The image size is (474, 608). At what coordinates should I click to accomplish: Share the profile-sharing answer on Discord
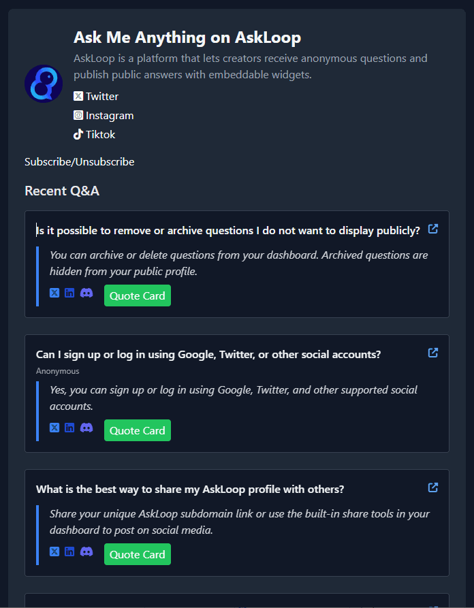pos(86,551)
